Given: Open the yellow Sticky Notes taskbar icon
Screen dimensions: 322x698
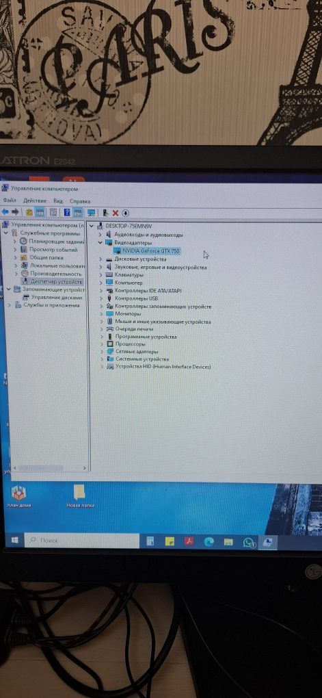Looking at the screenshot, I should pos(170,542).
